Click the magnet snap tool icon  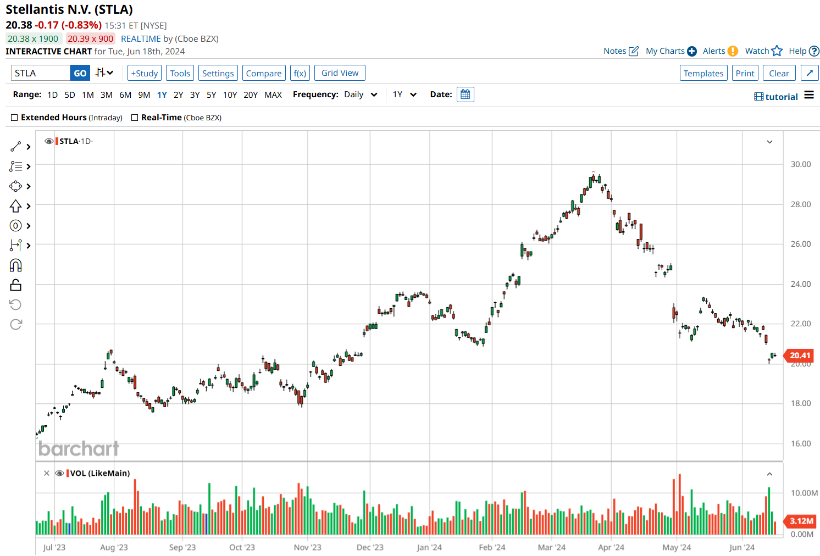pos(15,265)
